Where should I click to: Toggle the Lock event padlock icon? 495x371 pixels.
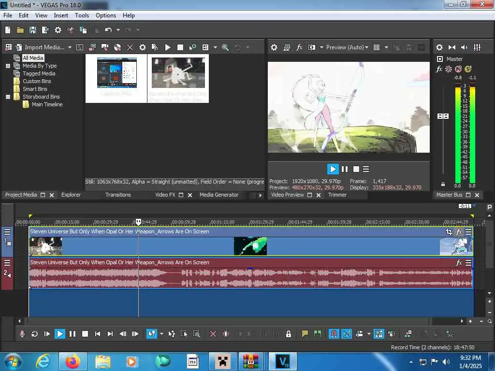pyautogui.click(x=288, y=334)
